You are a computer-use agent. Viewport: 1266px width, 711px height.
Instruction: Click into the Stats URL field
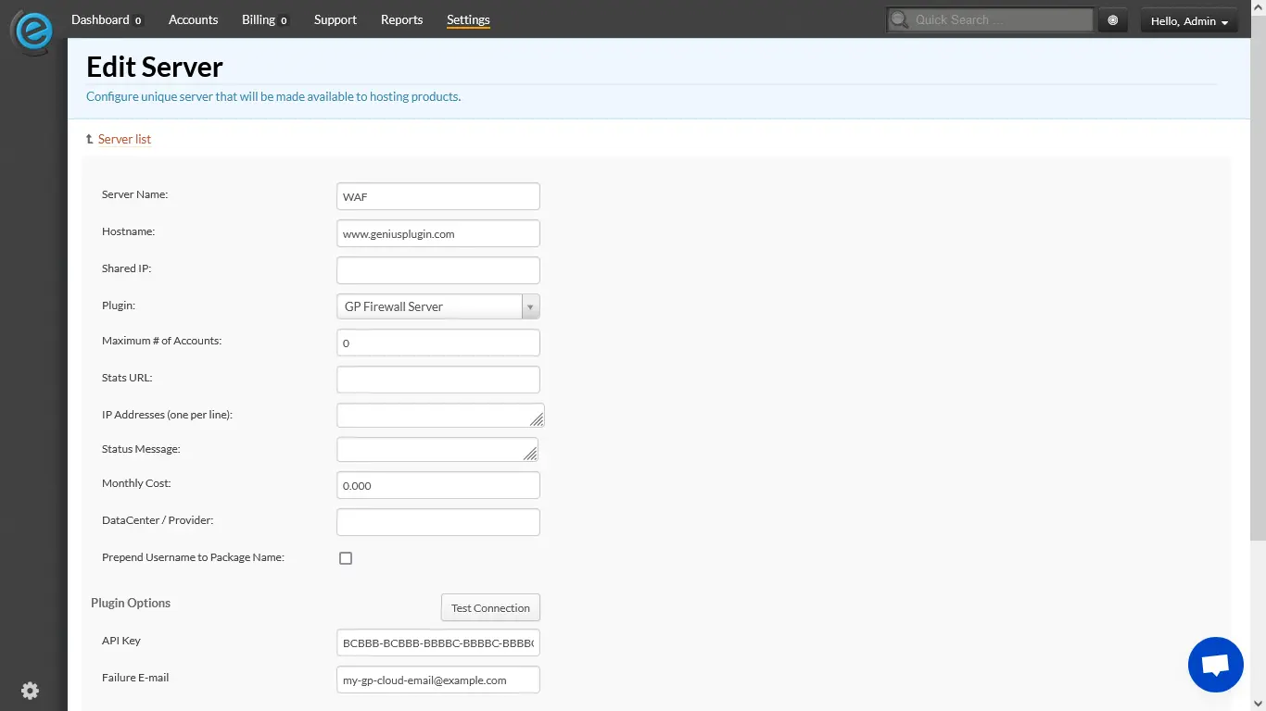[x=438, y=380]
